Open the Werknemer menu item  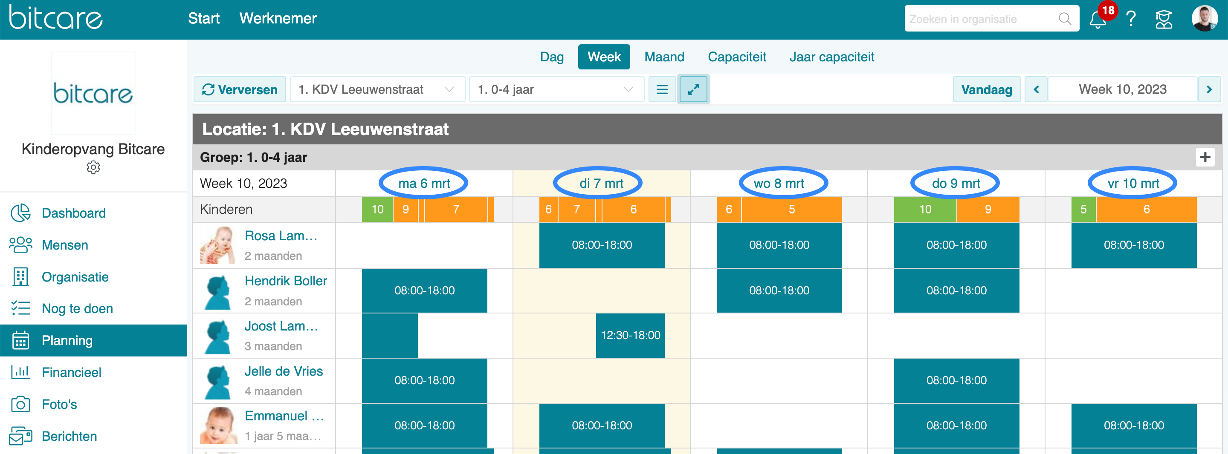(278, 18)
